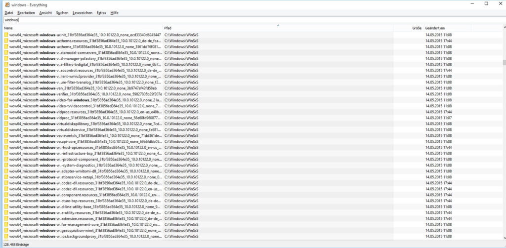Screen dimensions: 506x248
Task: Click the search field containing windows
Action: (253, 20)
